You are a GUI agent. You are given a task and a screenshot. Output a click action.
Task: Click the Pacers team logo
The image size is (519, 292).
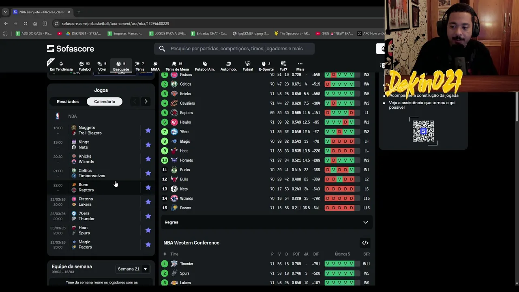pos(174,208)
